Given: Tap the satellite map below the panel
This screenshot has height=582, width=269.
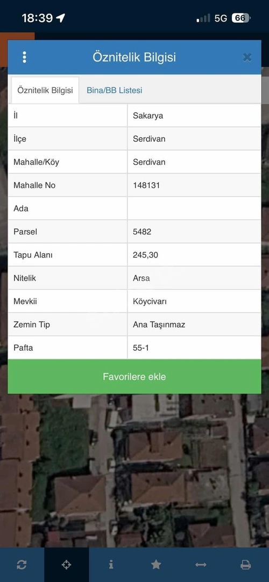Looking at the screenshot, I should click(134, 469).
